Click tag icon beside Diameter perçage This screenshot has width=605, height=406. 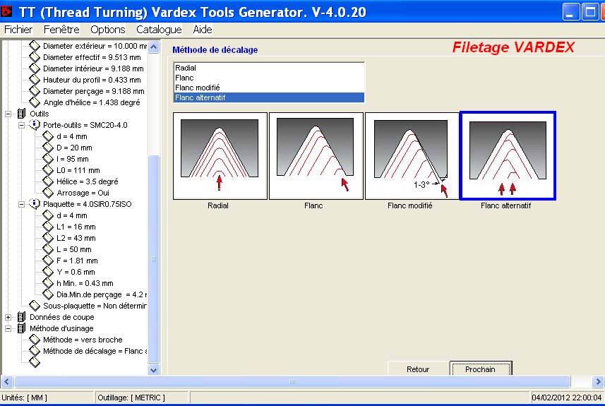click(x=35, y=90)
